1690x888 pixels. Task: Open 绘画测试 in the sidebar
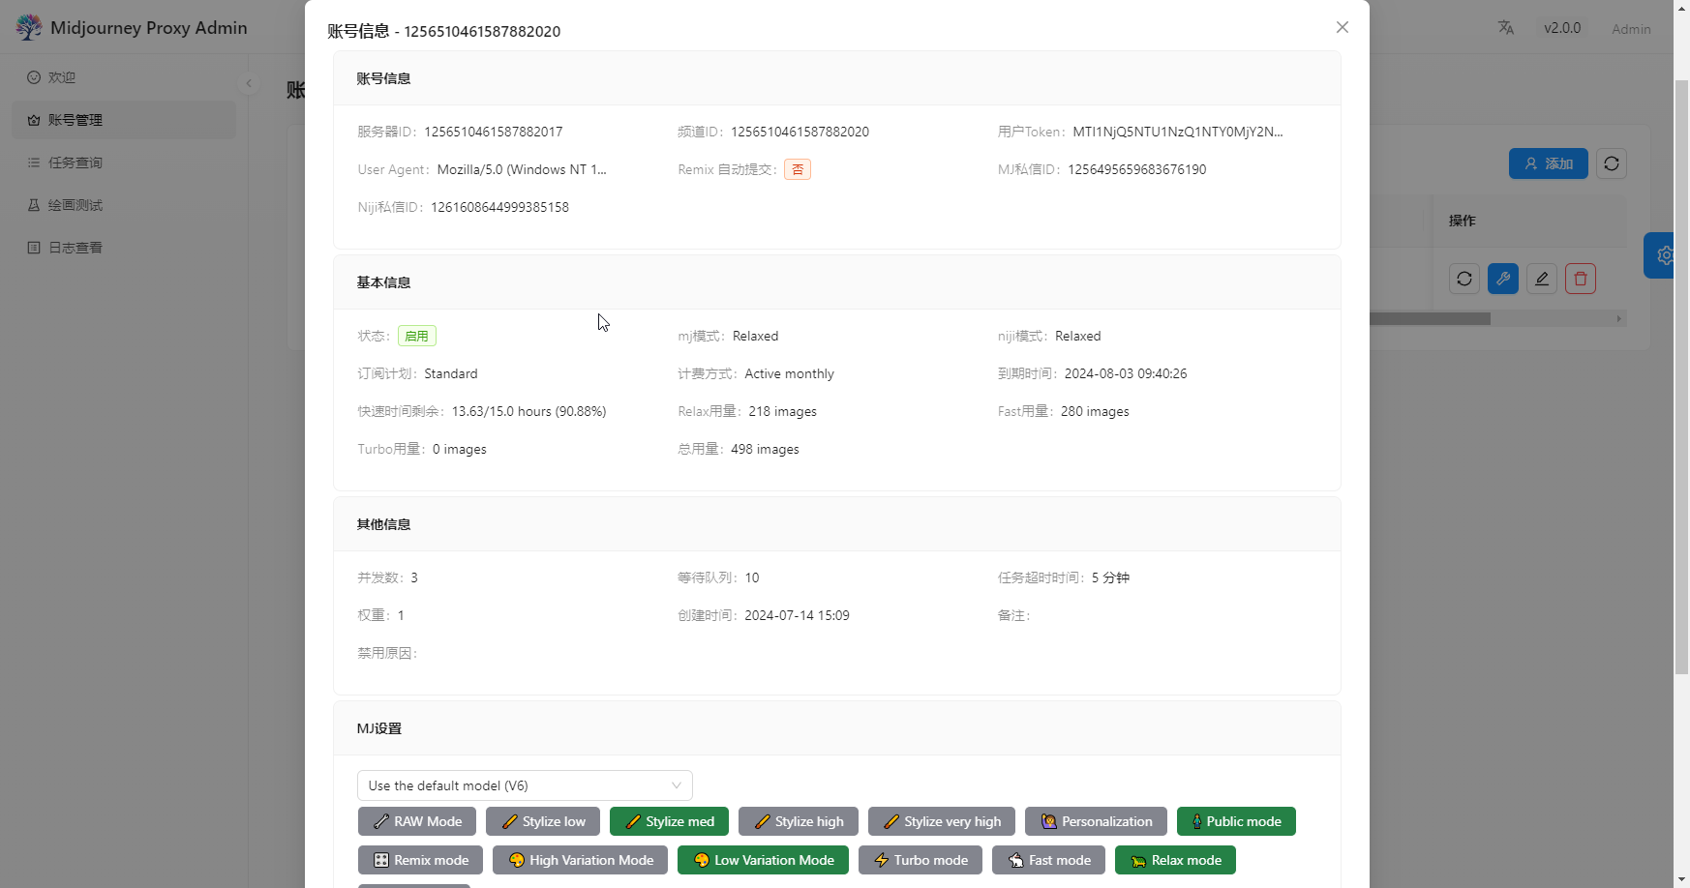[124, 205]
